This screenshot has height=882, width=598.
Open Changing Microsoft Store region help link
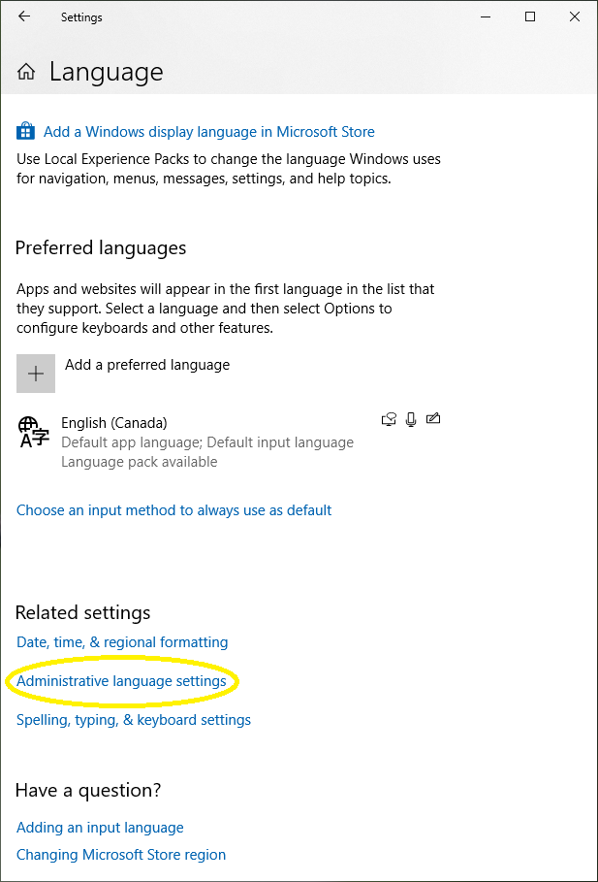tap(121, 855)
